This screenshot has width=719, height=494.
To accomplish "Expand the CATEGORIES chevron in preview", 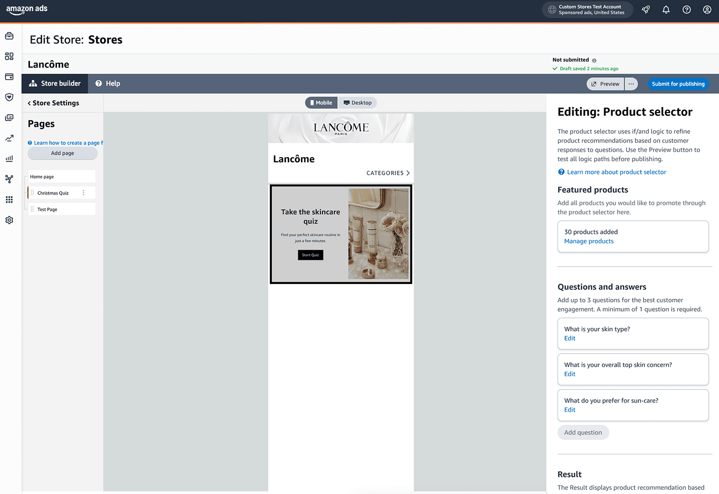I will [408, 173].
